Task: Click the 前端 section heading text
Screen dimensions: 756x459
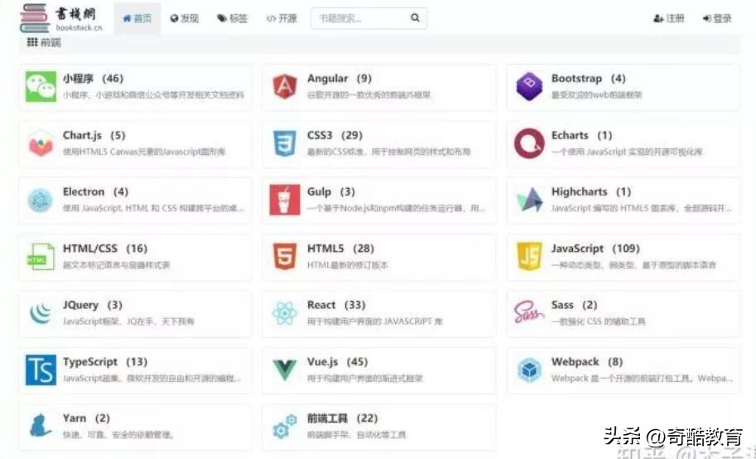Action: (x=51, y=42)
